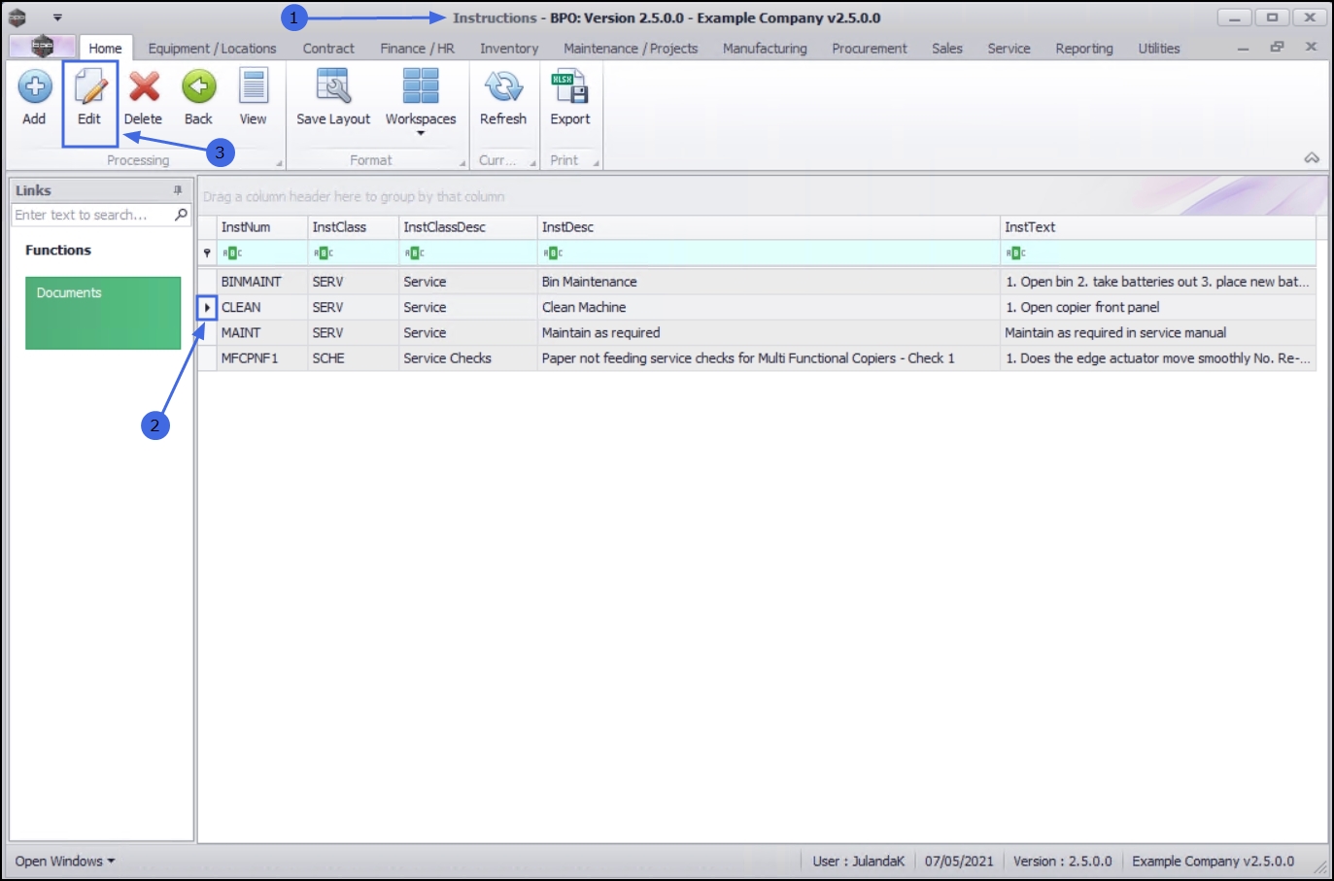Click the Maintain as required in service manual cell

(x=1158, y=333)
